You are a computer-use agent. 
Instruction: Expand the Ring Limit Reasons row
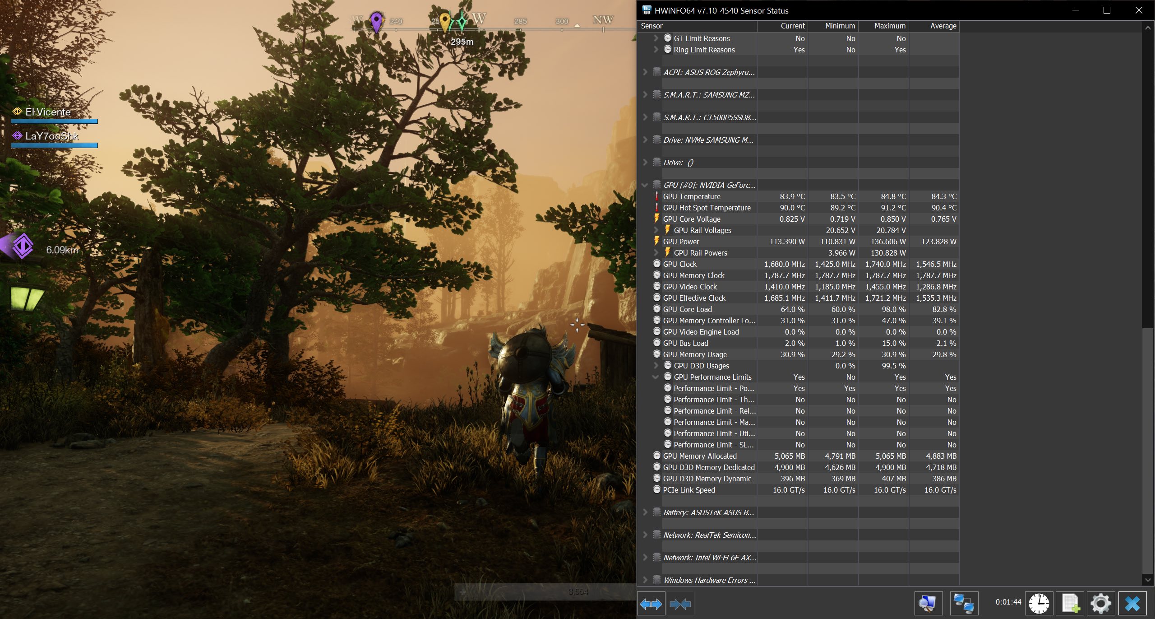(656, 50)
